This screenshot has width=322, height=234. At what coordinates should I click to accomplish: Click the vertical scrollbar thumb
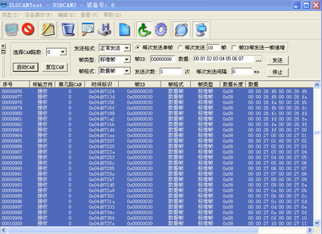pyautogui.click(x=317, y=132)
